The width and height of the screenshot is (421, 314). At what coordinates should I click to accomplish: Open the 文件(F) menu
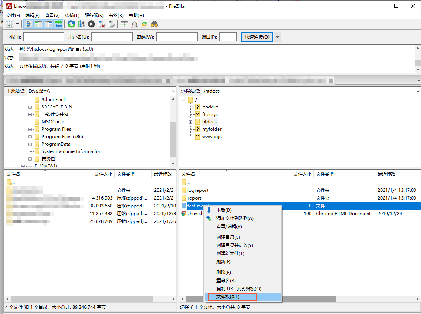pyautogui.click(x=13, y=16)
